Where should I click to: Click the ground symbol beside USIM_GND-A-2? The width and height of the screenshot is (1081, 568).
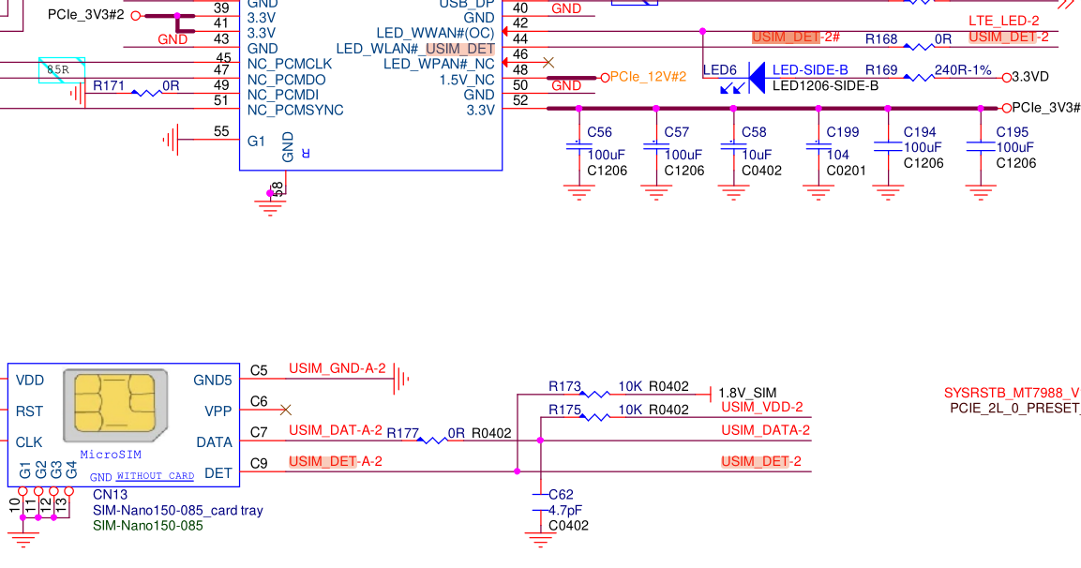click(x=402, y=379)
